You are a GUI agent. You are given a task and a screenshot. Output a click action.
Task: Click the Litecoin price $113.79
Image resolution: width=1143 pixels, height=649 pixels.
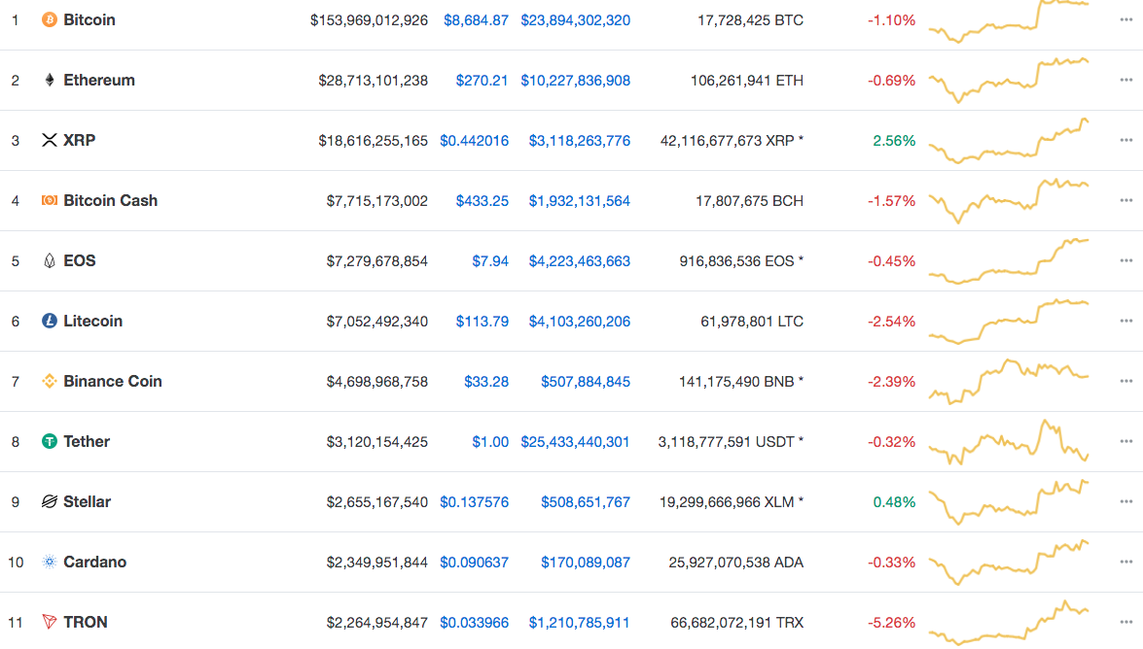click(482, 321)
